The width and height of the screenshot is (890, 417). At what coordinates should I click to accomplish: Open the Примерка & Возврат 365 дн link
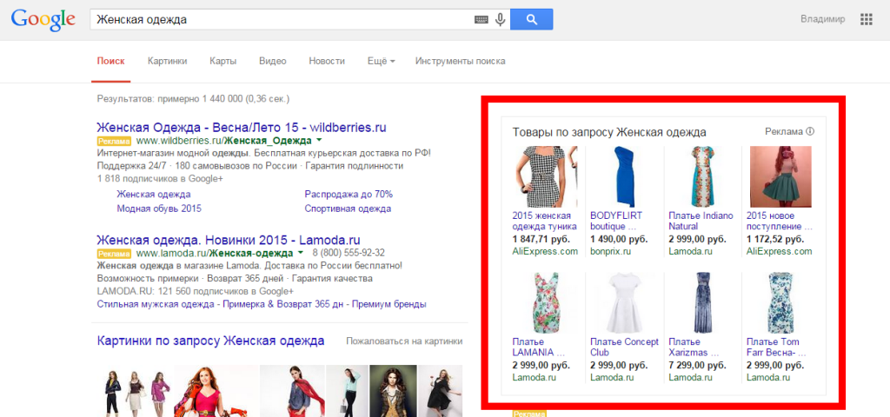pyautogui.click(x=284, y=304)
